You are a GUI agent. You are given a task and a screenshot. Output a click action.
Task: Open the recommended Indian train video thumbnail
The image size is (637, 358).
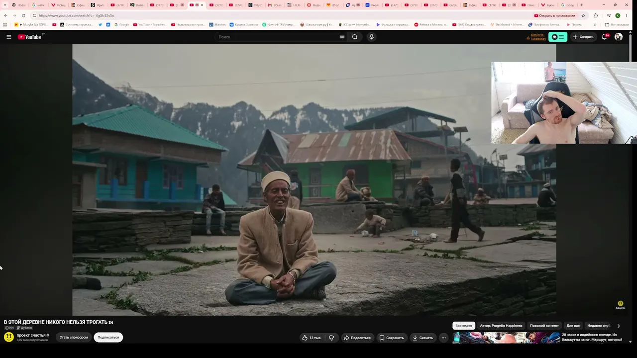506,338
